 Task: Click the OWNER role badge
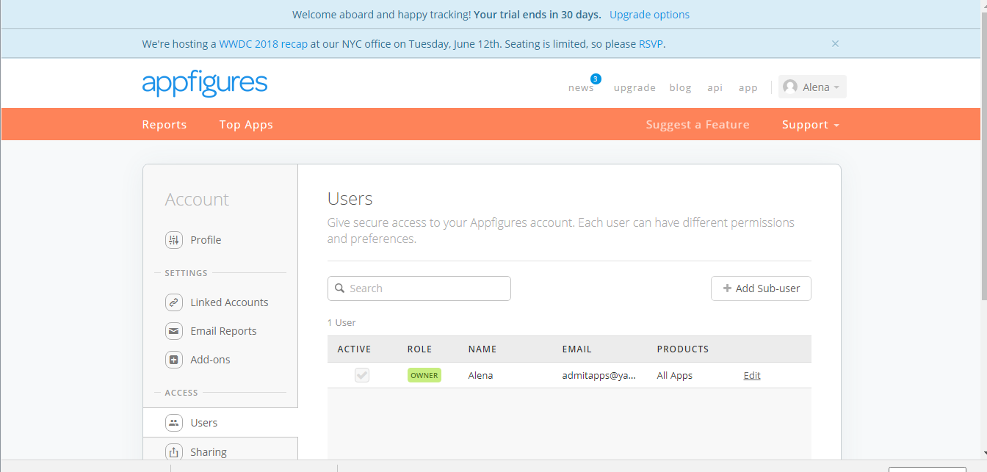[x=424, y=375]
